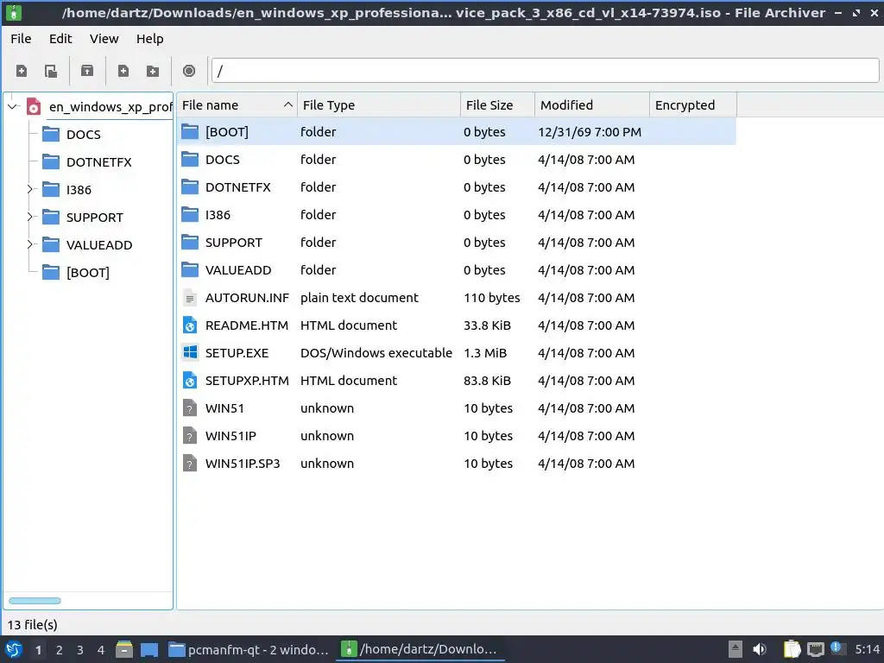Select the WIN51IP.SP3 file name
The image size is (884, 663).
pos(243,464)
